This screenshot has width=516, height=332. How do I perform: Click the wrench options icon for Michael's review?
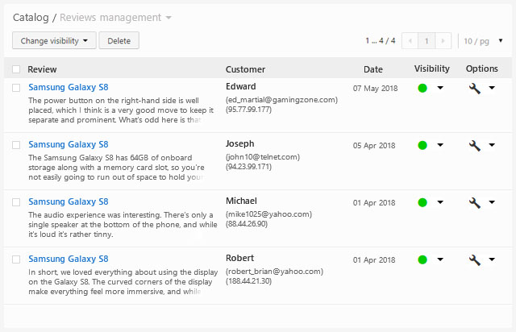(x=475, y=202)
